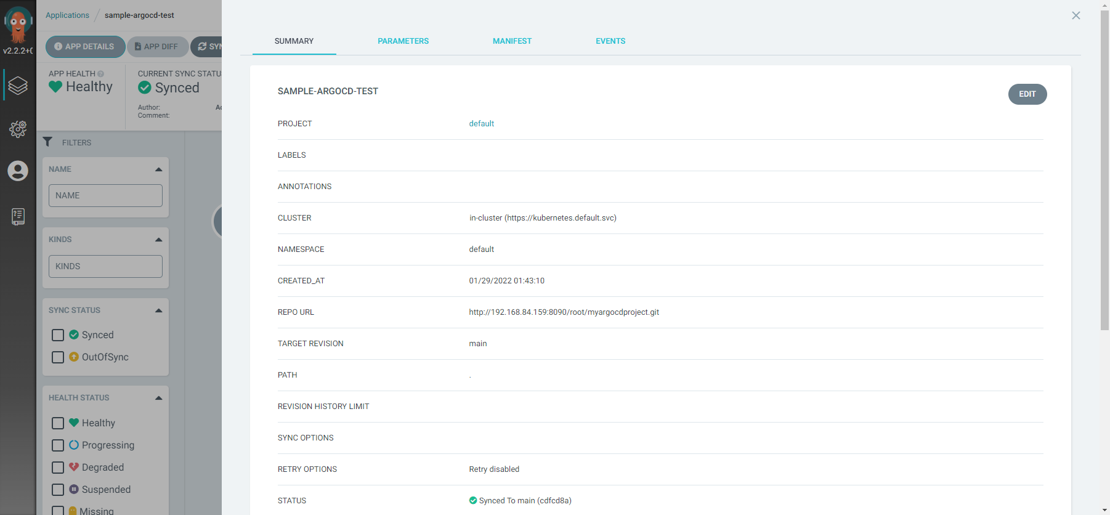1110x515 pixels.
Task: Click the green Synced check icon
Action: click(145, 87)
